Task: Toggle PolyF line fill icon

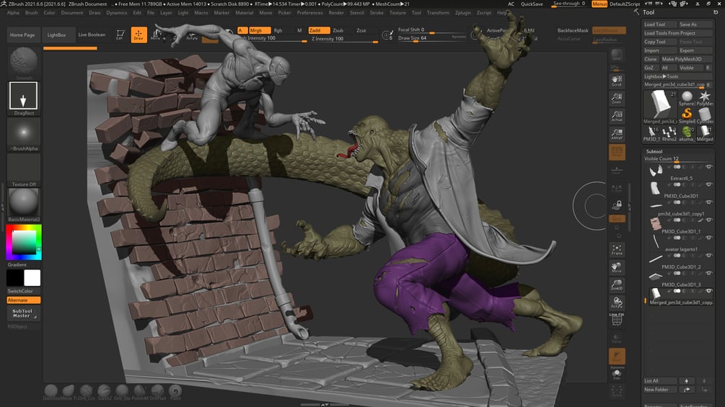Action: [617, 320]
